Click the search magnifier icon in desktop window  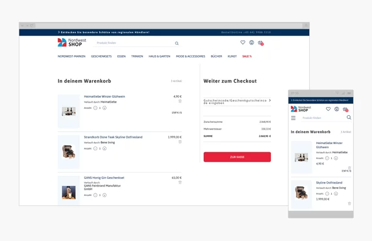point(177,43)
